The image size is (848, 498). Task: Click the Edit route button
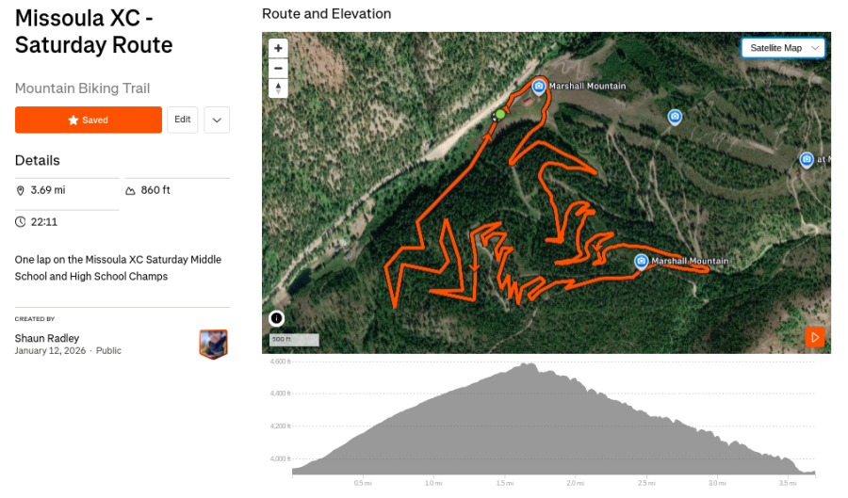point(183,120)
